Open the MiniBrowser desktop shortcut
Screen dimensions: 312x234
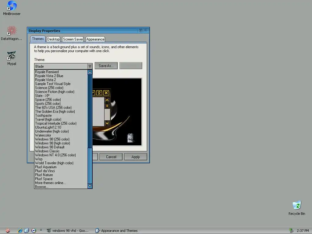(12, 8)
